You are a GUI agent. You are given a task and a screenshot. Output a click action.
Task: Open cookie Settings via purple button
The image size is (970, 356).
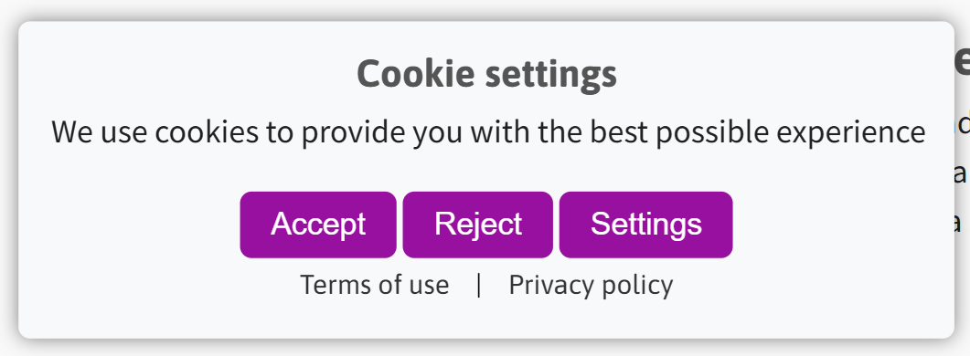[x=645, y=225]
